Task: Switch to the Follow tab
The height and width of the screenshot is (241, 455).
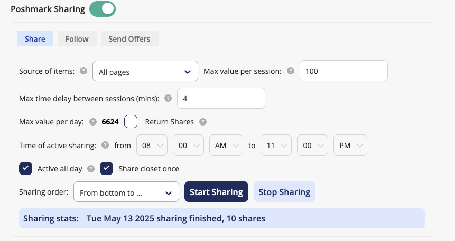Action: click(x=77, y=38)
